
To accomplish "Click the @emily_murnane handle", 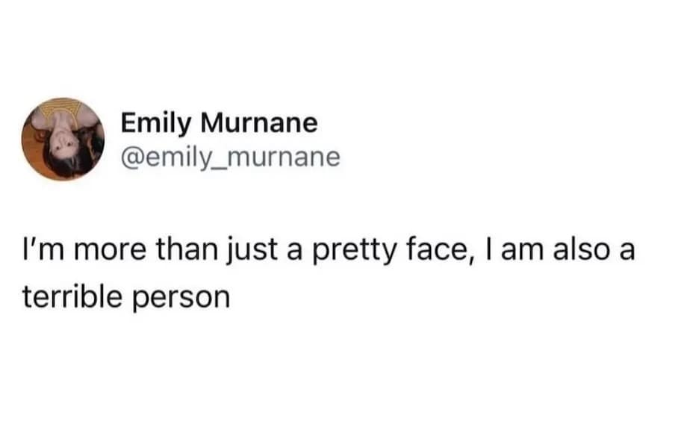I will [229, 158].
